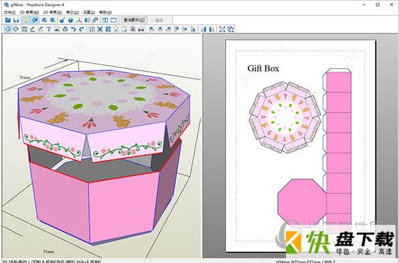This screenshot has width=399, height=263.
Task: Click the 'Gift Box' text on the page
Action: pos(263,68)
